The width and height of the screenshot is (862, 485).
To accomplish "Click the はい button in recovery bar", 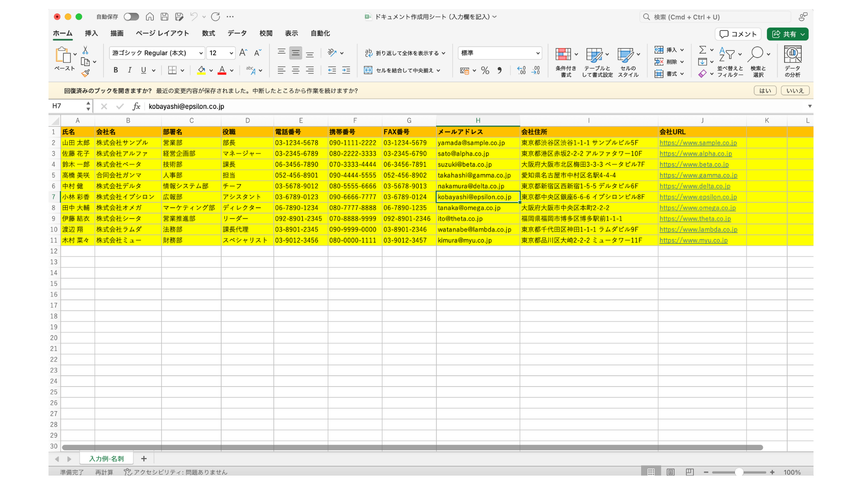I will tap(765, 91).
